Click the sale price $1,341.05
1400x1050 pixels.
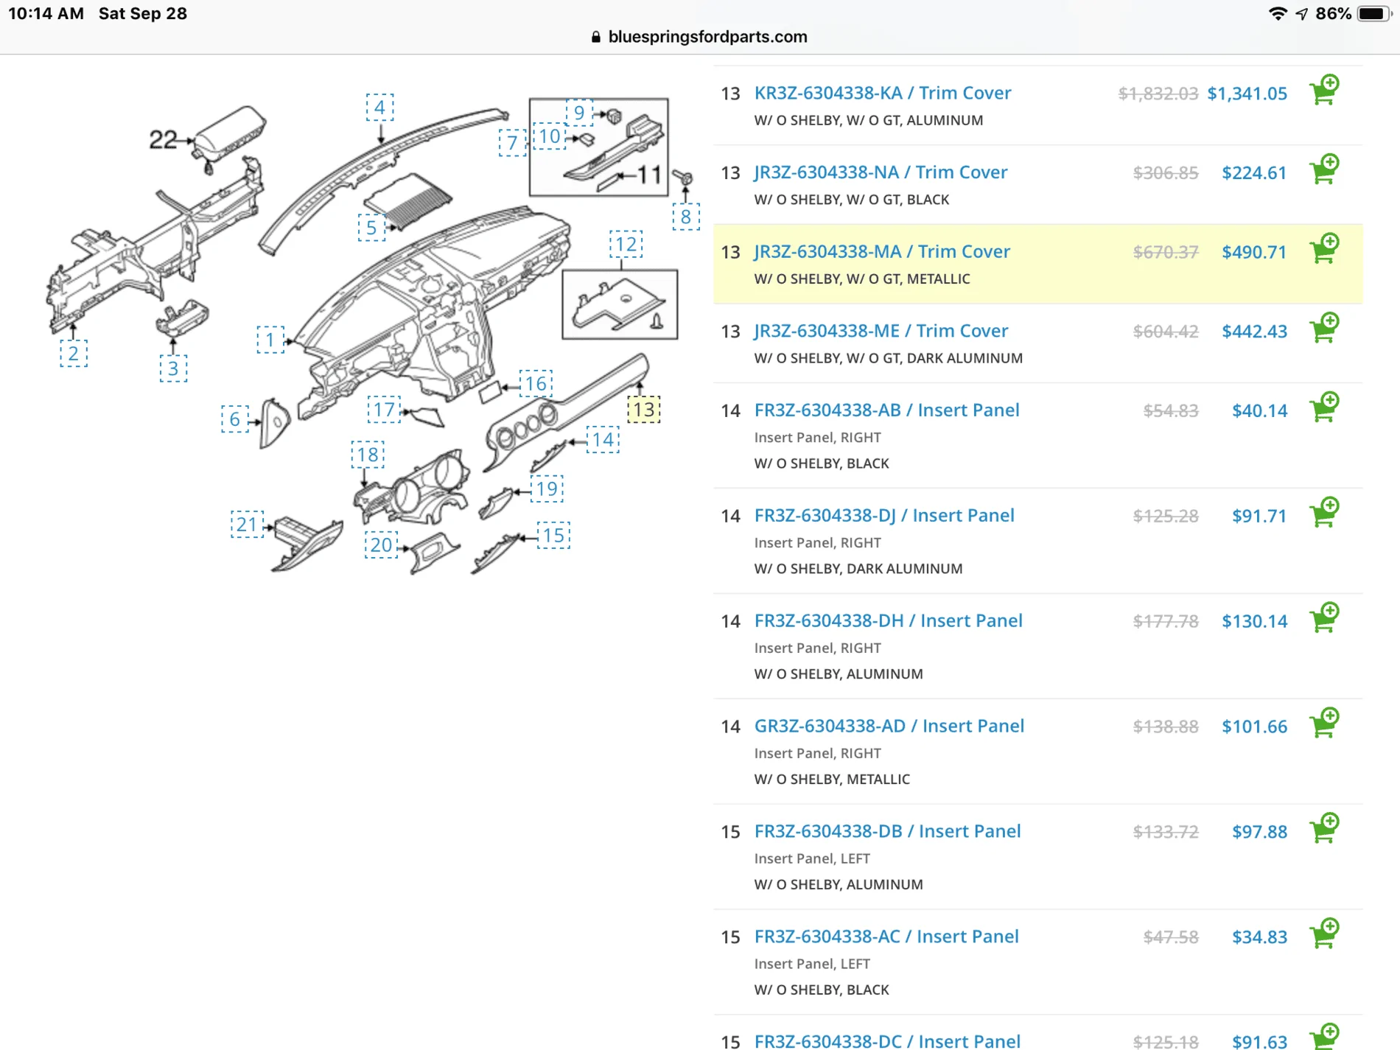[x=1247, y=94]
